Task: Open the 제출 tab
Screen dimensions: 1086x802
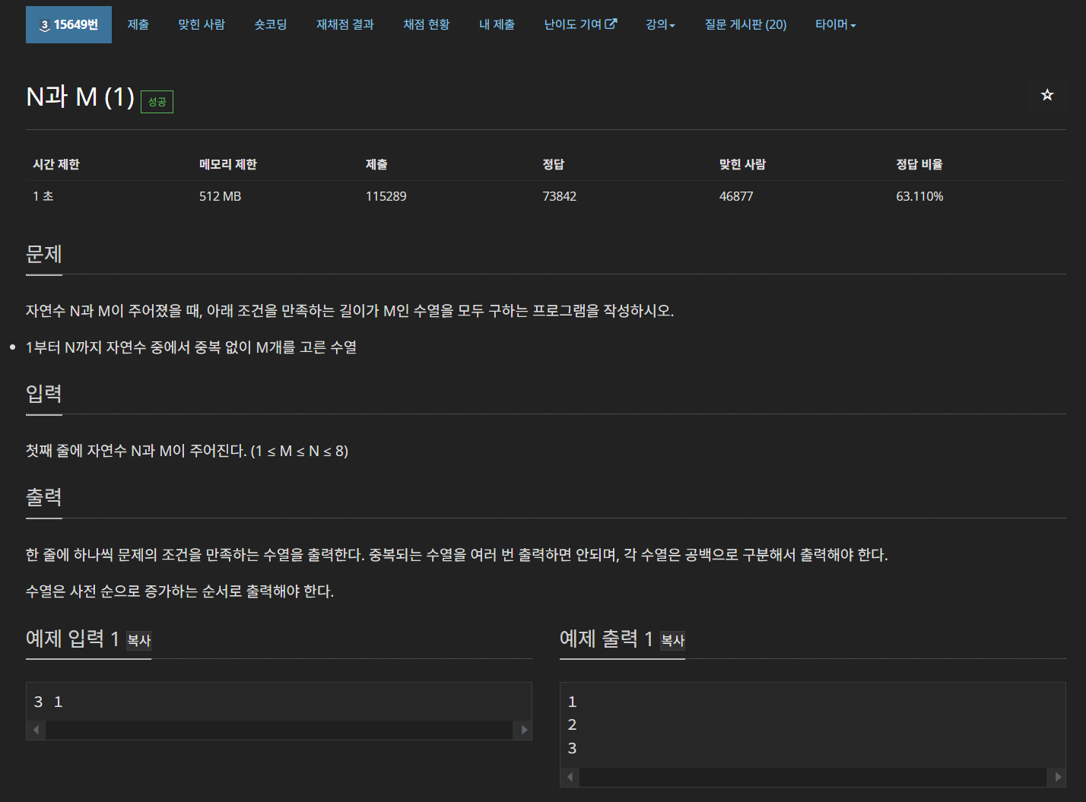Action: tap(138, 24)
